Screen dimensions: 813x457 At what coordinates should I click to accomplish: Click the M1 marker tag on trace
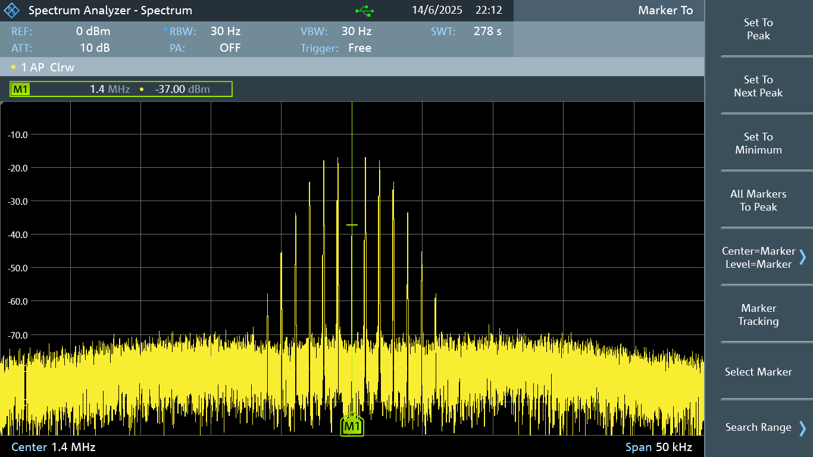point(352,426)
